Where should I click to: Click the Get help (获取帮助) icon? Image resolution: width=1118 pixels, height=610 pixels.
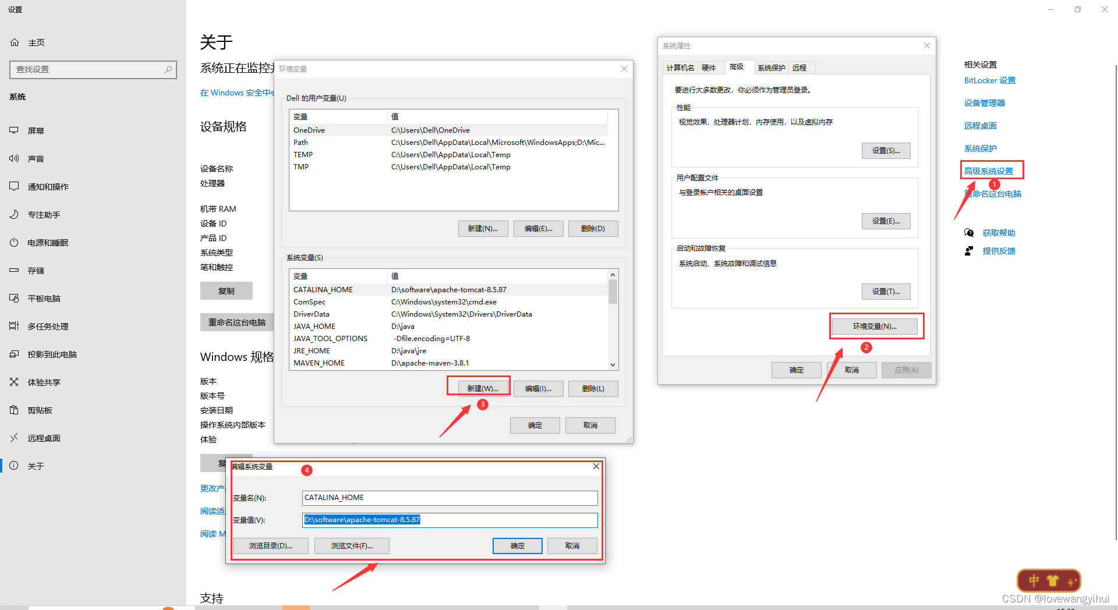point(969,233)
